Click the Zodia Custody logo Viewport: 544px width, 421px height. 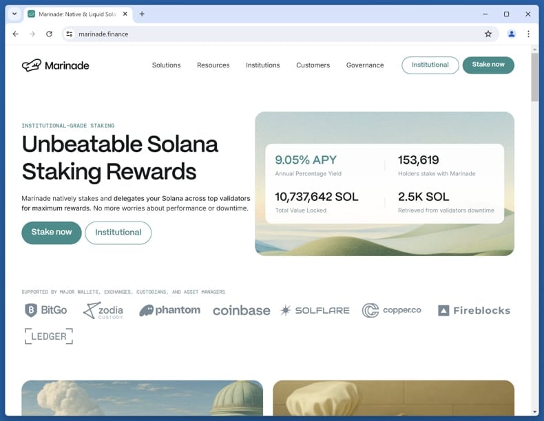coord(103,310)
